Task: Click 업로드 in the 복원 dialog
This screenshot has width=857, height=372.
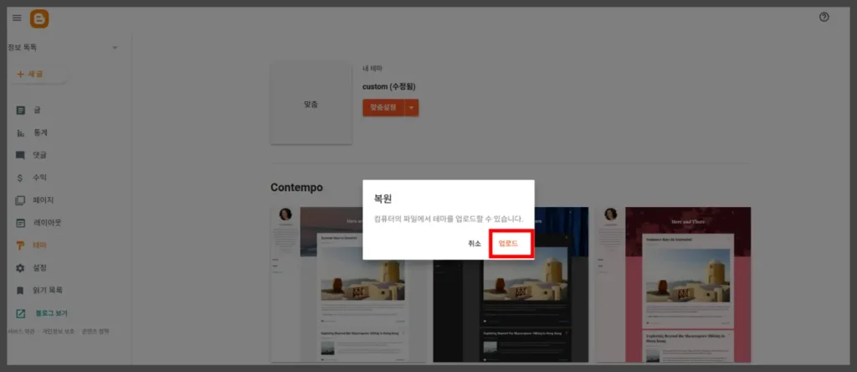Action: (508, 244)
